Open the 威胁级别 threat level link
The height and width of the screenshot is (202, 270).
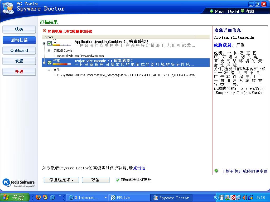tap(223, 45)
